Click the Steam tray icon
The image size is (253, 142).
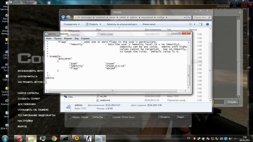pos(199,138)
